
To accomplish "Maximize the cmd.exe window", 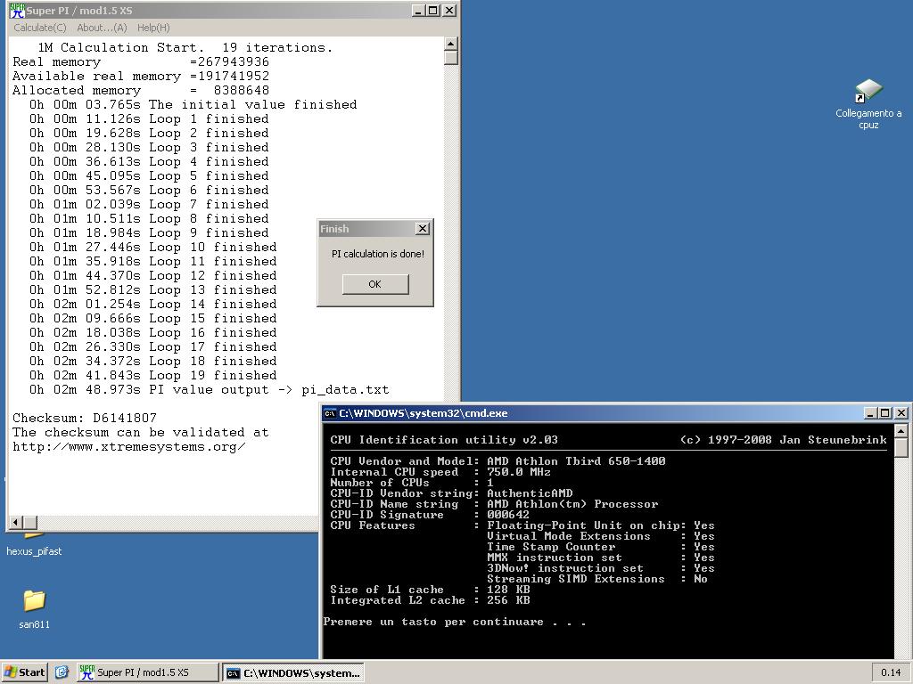I will (885, 413).
